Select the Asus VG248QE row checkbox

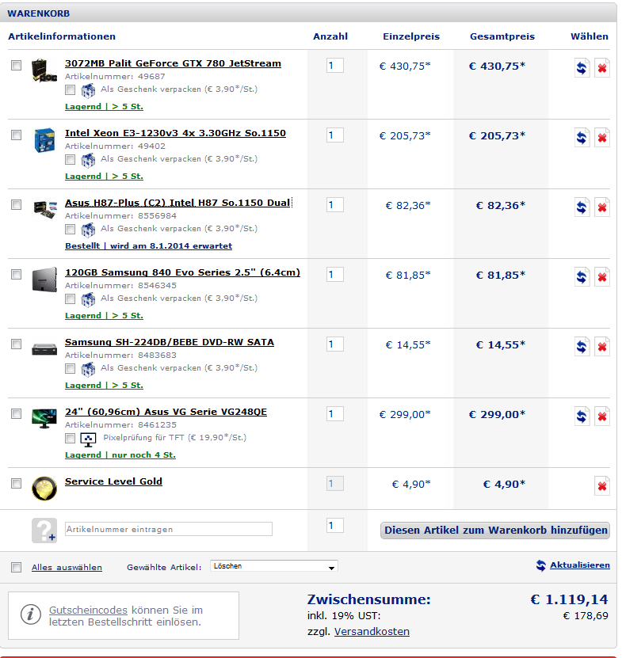(x=16, y=413)
